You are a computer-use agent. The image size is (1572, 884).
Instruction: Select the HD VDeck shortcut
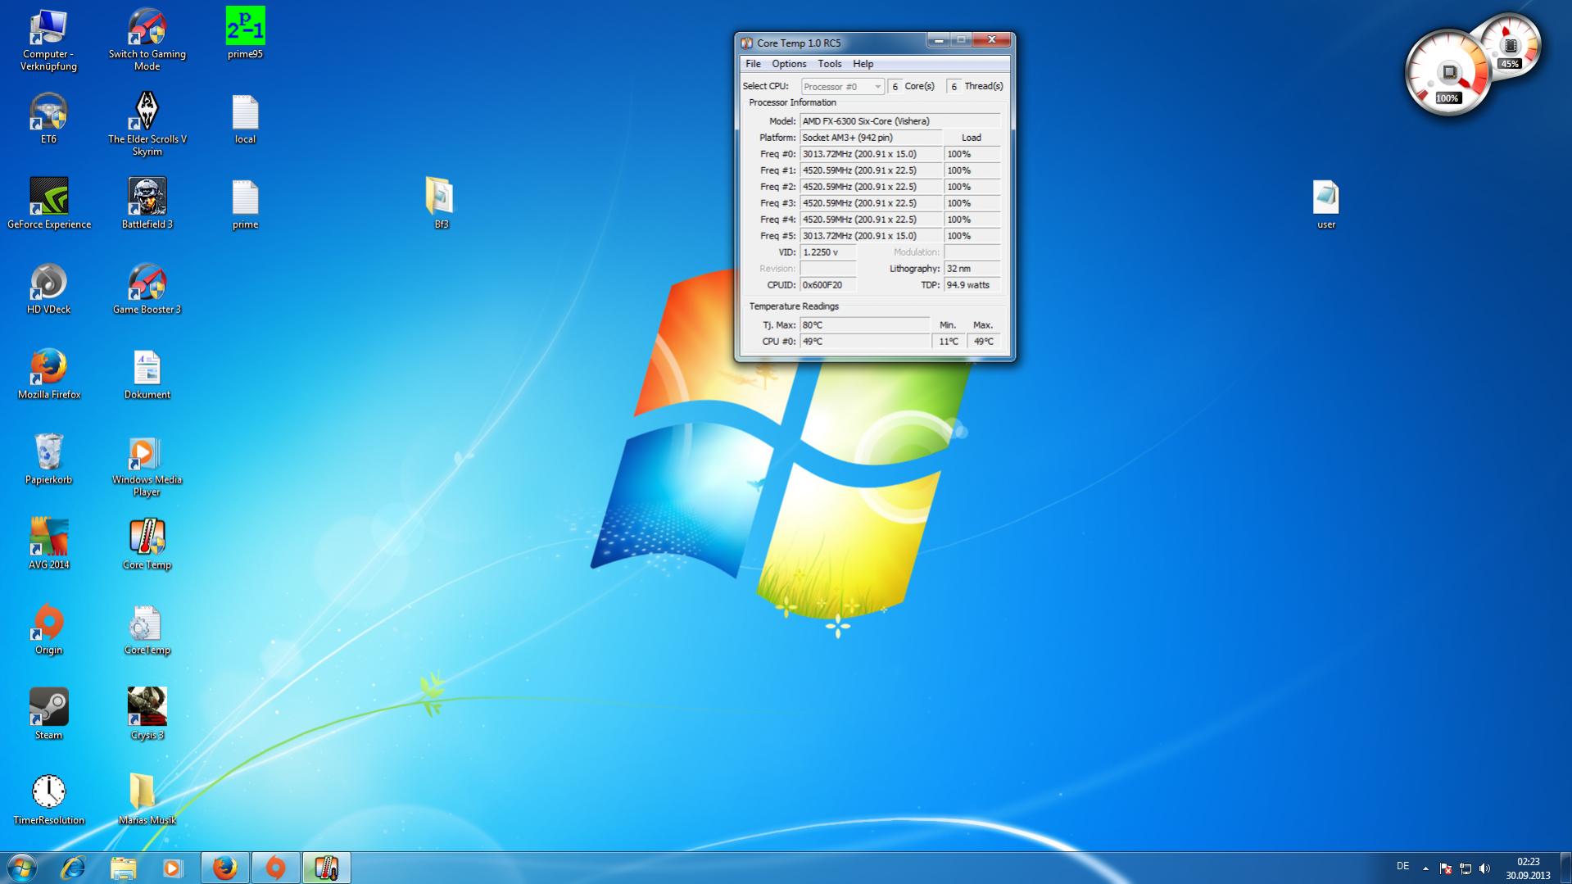tap(48, 289)
